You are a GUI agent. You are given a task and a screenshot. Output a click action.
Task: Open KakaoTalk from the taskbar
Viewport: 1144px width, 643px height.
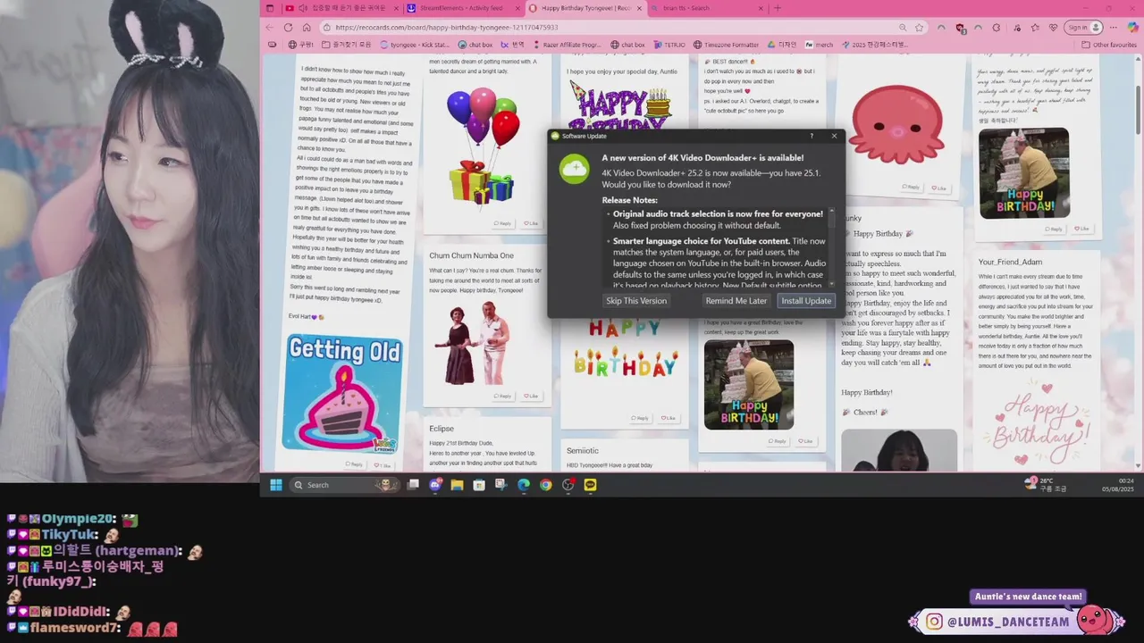click(591, 485)
